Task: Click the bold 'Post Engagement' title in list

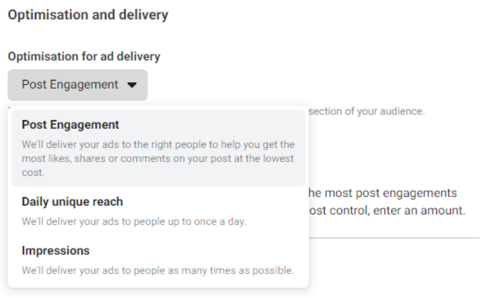Action: [70, 125]
